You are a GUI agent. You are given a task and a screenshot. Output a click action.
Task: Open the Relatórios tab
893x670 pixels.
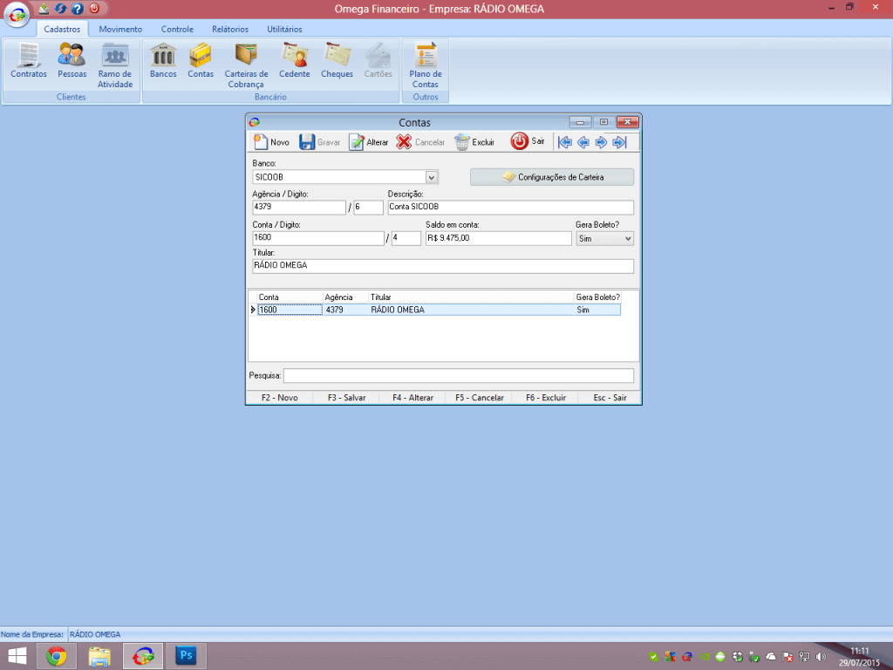click(x=230, y=29)
